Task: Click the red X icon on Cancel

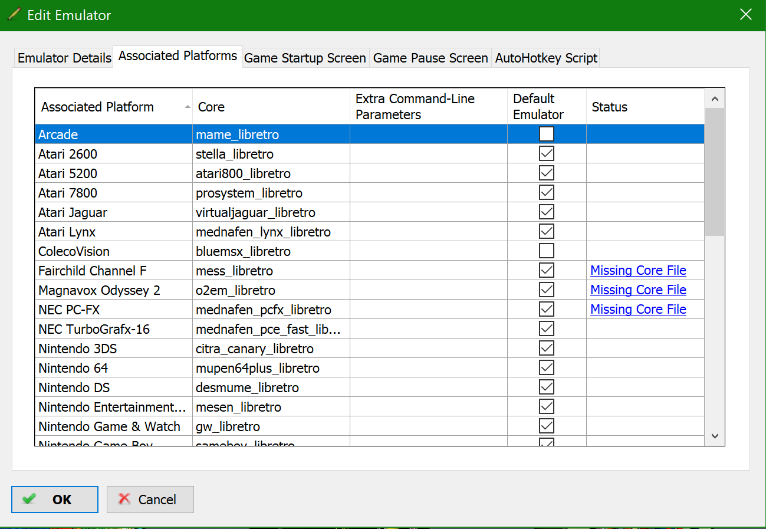Action: (x=124, y=499)
